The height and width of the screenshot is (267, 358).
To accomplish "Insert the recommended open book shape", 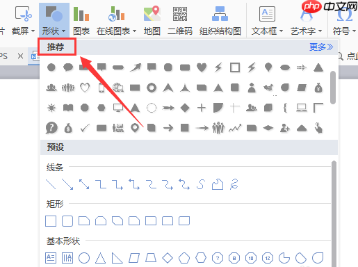I will 68,108.
